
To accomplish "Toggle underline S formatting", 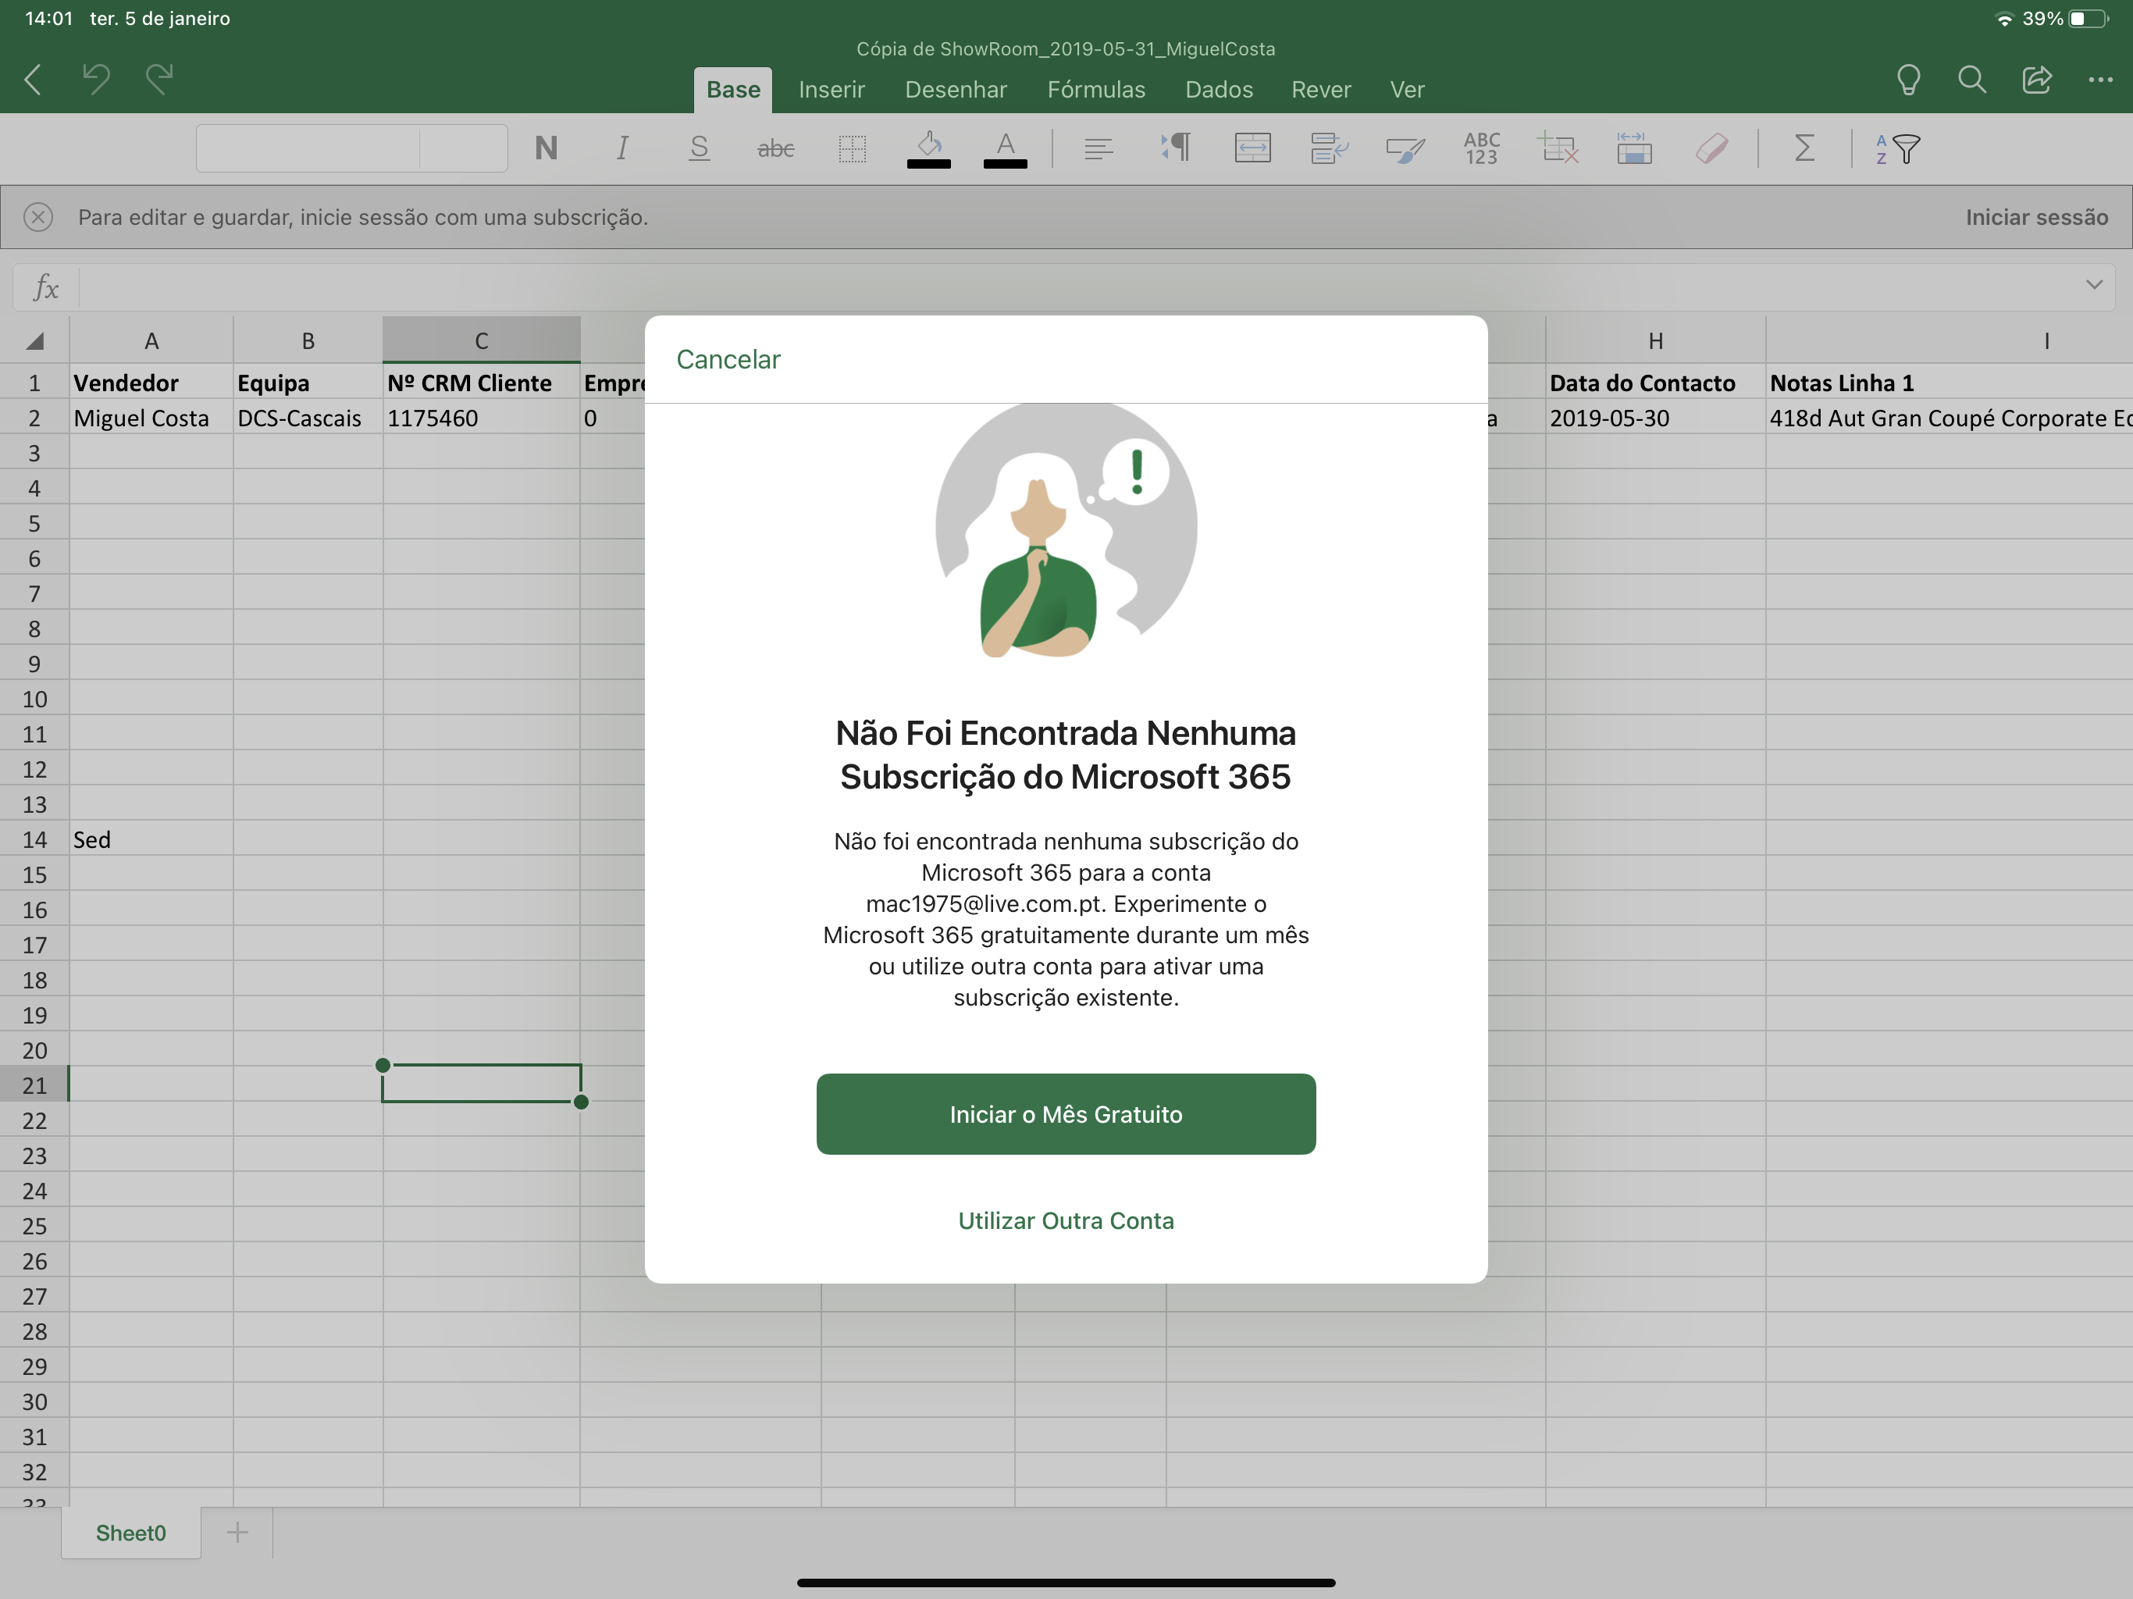I will pos(699,148).
